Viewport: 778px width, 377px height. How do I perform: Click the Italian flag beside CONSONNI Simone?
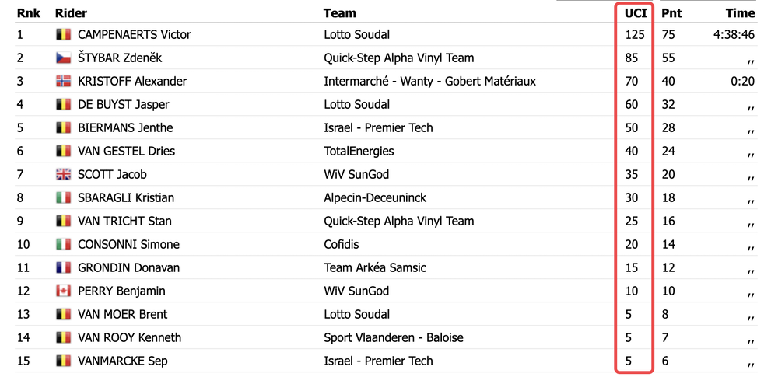tap(64, 245)
